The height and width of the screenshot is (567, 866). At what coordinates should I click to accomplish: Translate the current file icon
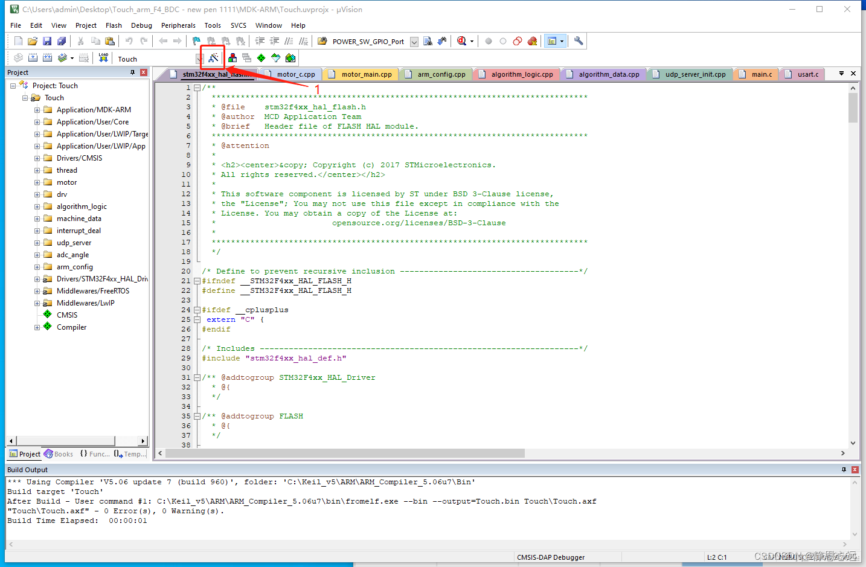[x=18, y=58]
